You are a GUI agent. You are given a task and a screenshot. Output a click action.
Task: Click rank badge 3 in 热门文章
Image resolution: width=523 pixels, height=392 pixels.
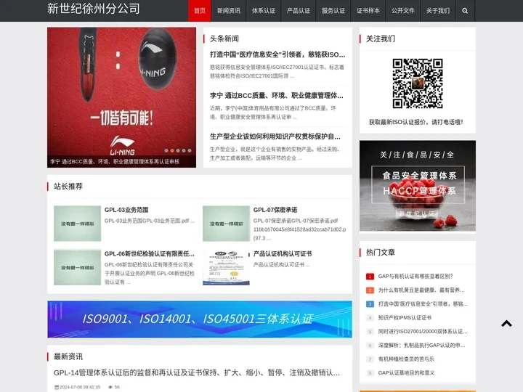[x=370, y=304]
